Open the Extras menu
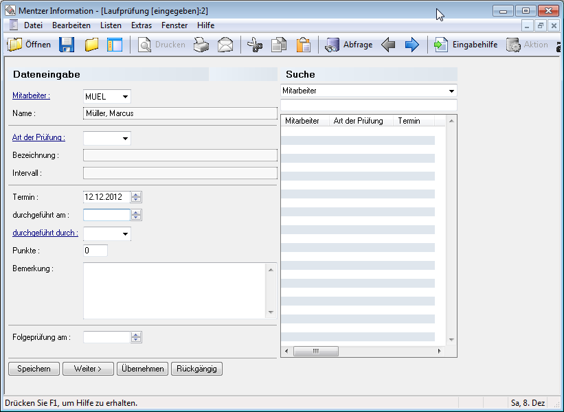Viewport: 564px width, 412px height. (x=142, y=25)
